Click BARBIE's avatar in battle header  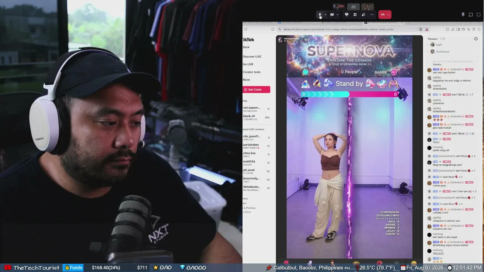pos(394,72)
